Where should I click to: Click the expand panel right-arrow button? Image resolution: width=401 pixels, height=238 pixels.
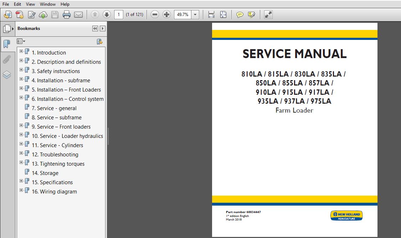tap(103, 29)
